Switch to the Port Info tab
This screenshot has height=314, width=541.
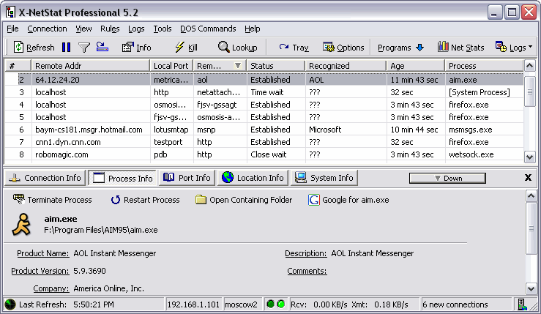tap(187, 178)
